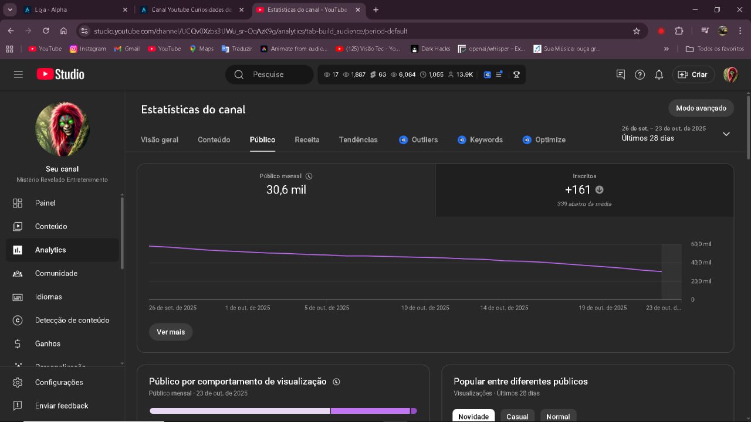Open Painel in the sidebar
This screenshot has height=422, width=751.
point(45,203)
